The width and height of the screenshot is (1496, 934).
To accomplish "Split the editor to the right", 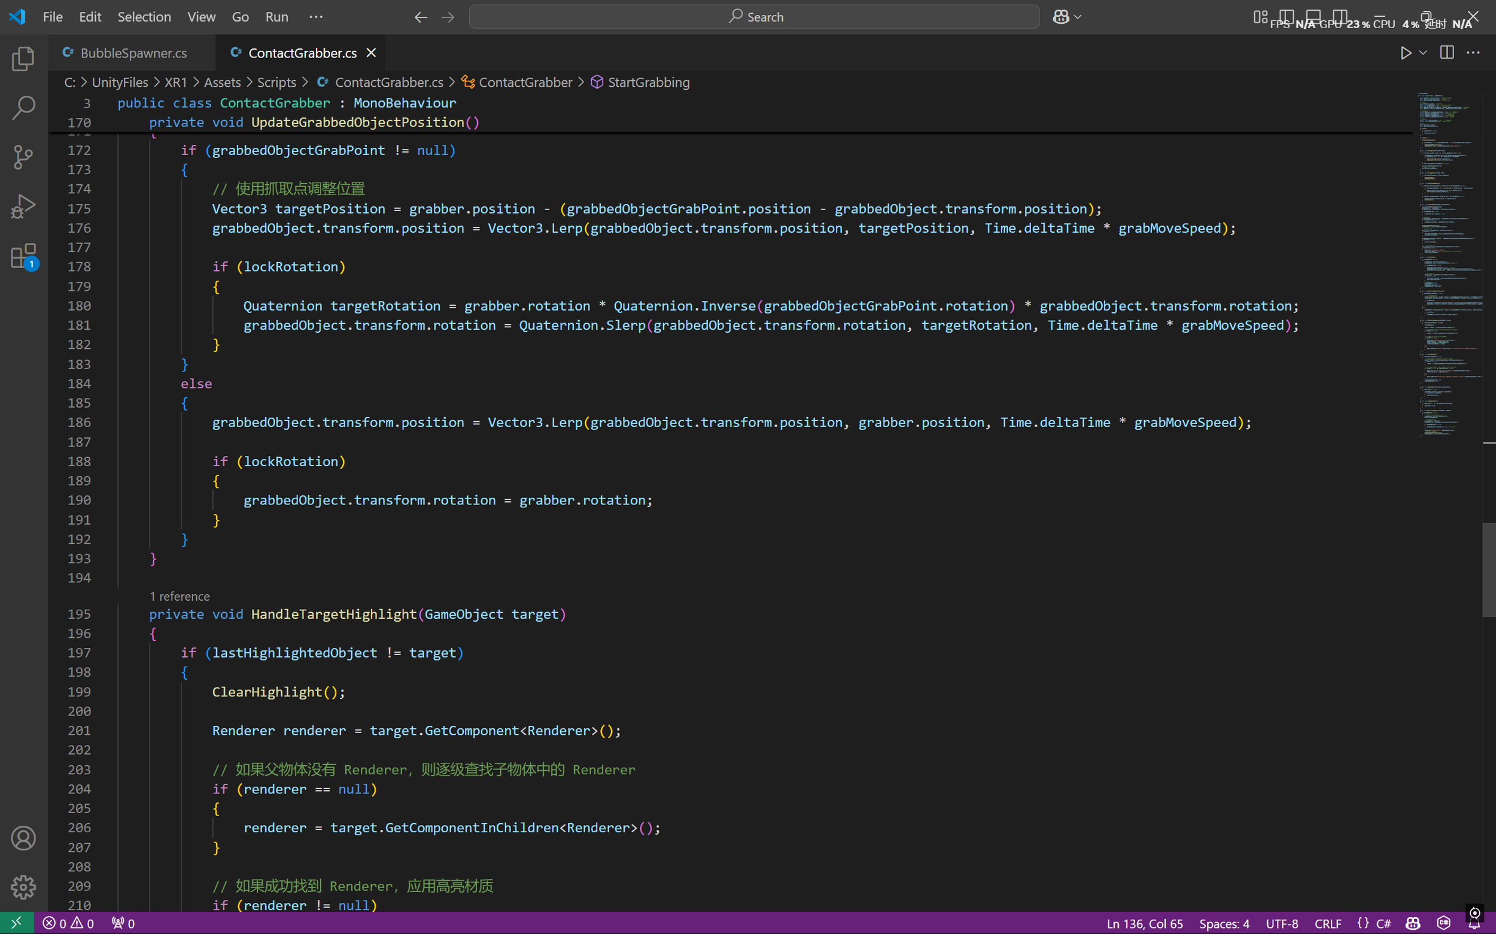I will 1446,53.
